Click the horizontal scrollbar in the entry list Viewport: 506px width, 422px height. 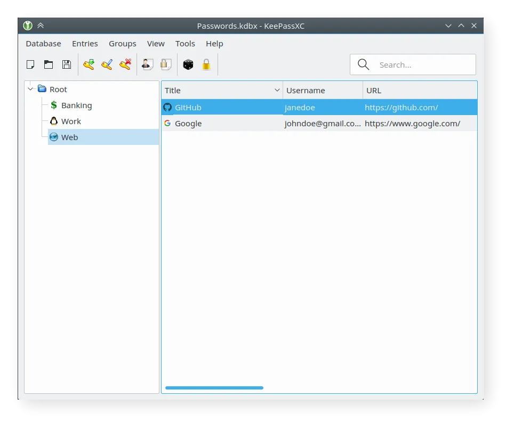point(214,388)
